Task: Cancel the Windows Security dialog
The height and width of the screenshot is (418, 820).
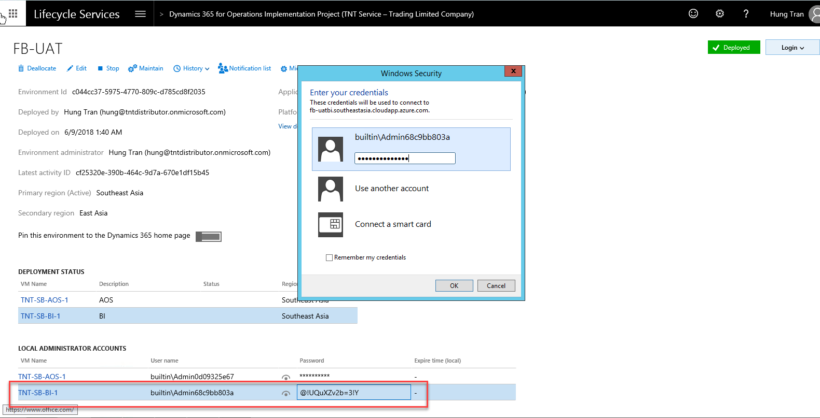Action: click(x=496, y=285)
